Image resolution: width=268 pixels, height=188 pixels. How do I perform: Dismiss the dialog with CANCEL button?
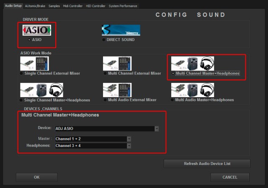pos(229,177)
